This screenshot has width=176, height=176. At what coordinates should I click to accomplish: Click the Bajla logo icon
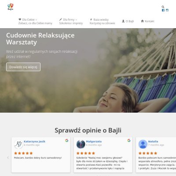click(x=10, y=7)
